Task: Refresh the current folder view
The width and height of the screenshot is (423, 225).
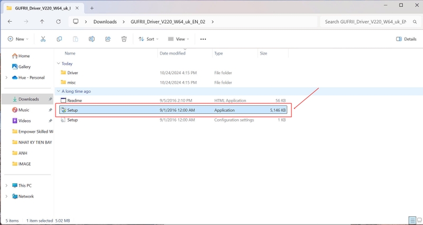Action: click(58, 22)
